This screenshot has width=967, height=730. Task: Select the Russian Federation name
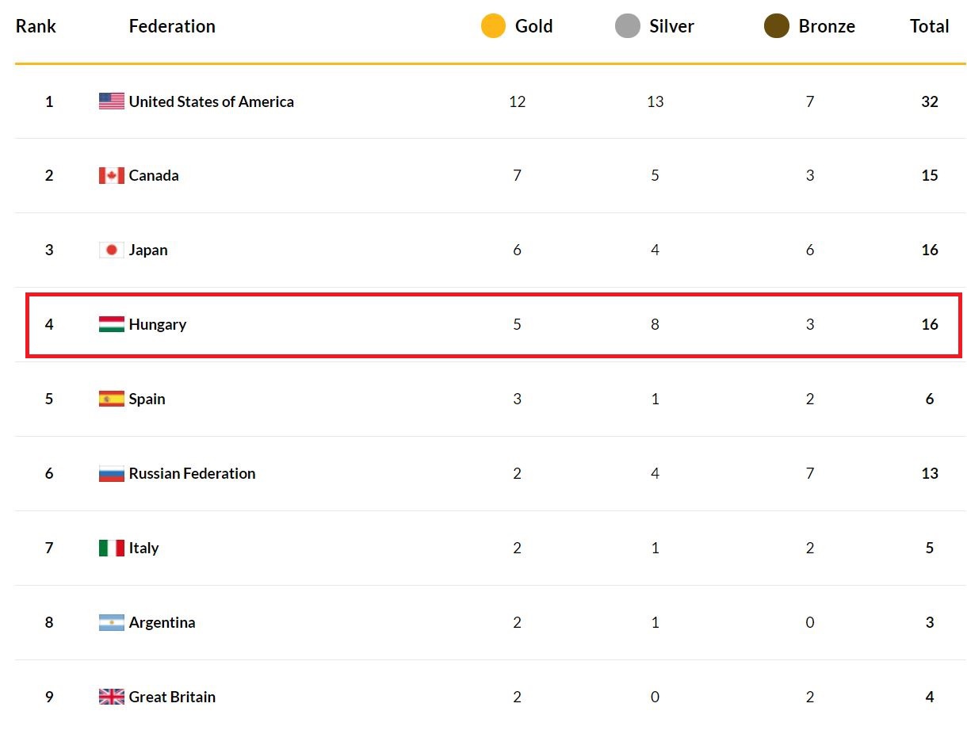tap(192, 474)
